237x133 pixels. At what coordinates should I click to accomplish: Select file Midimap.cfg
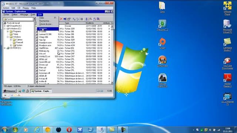tap(44, 51)
